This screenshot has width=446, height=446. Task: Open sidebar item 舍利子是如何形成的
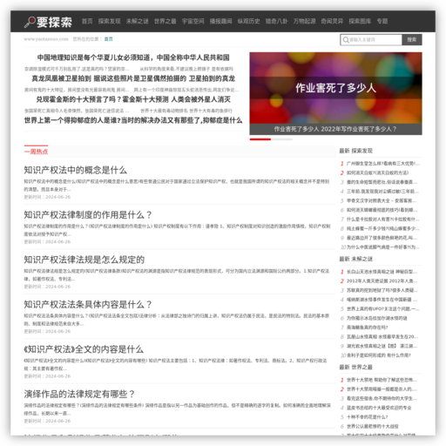(379, 355)
